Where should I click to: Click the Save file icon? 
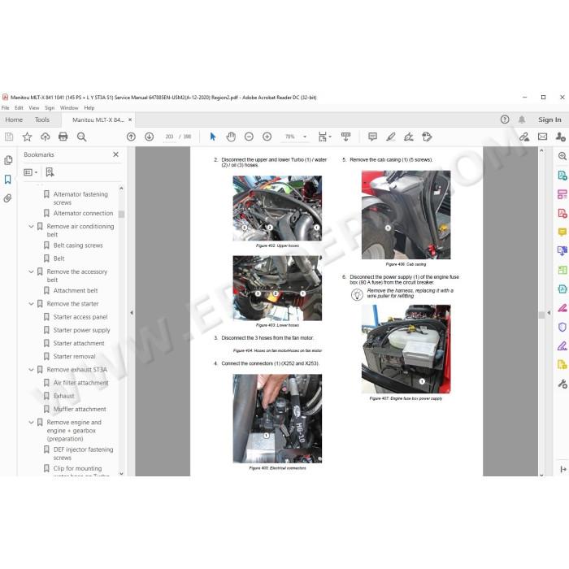click(9, 137)
